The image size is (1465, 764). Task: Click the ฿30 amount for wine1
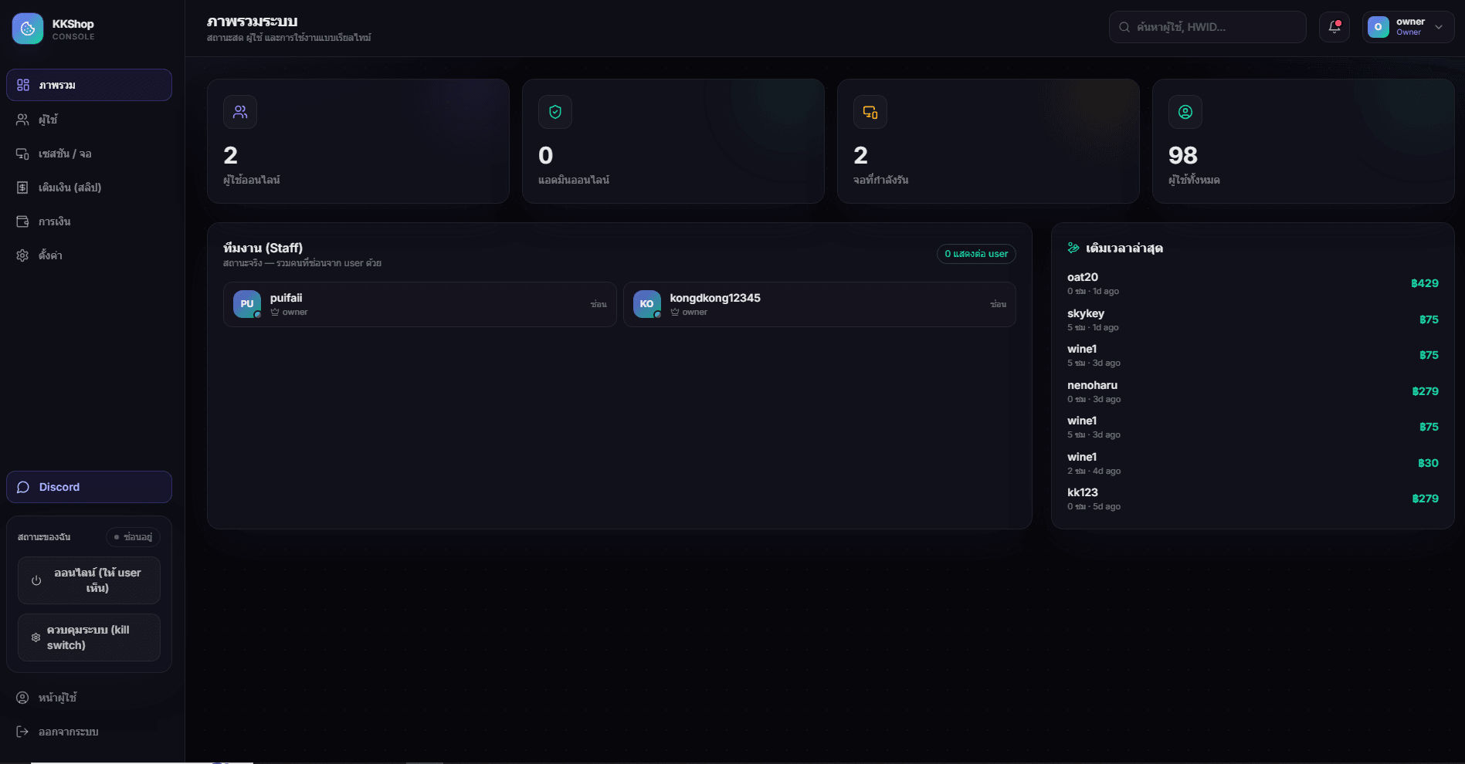click(1428, 463)
